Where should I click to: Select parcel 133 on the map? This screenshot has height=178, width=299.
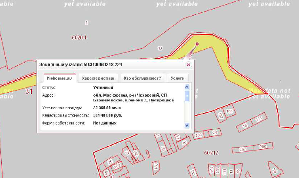[x=259, y=119]
